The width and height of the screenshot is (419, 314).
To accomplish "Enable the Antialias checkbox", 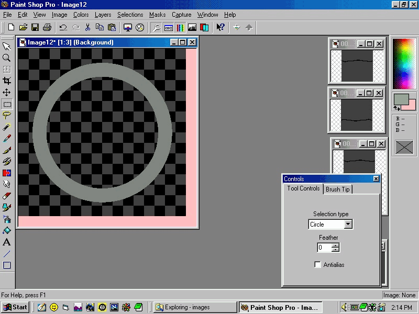I will [x=317, y=265].
